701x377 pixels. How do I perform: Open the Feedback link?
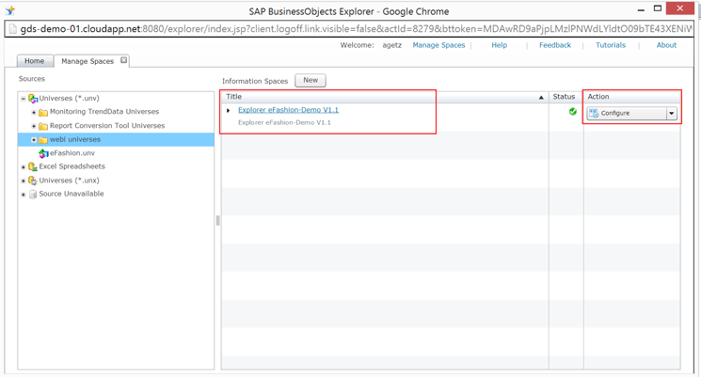(x=555, y=45)
